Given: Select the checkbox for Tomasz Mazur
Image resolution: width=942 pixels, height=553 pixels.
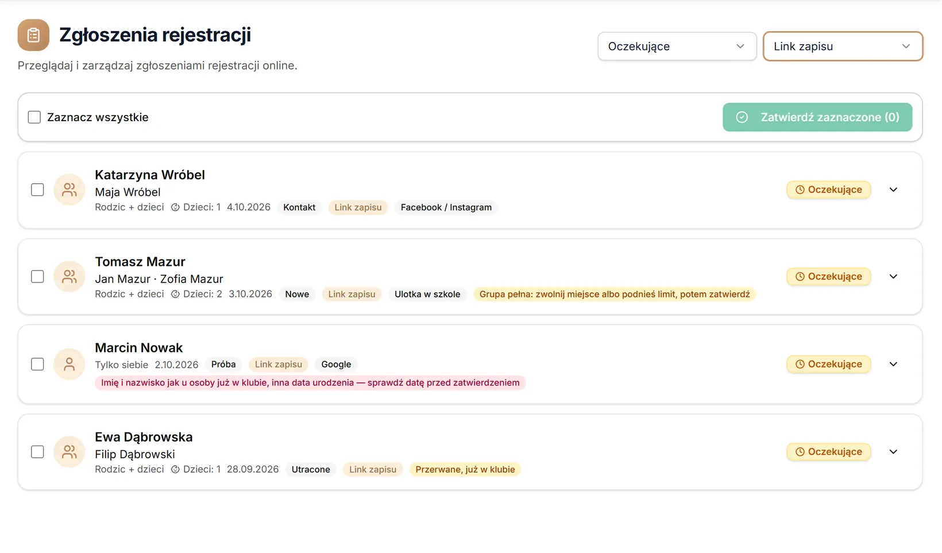Looking at the screenshot, I should coord(37,276).
